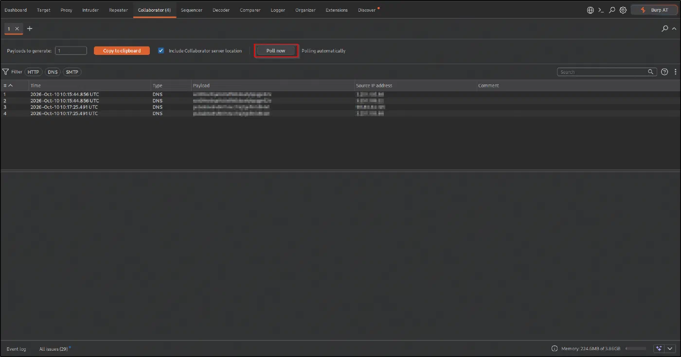
Task: Open the Event log in the status bar
Action: pyautogui.click(x=16, y=349)
